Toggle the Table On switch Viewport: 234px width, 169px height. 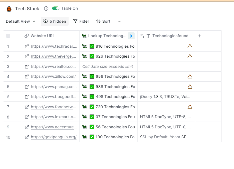pyautogui.click(x=56, y=8)
